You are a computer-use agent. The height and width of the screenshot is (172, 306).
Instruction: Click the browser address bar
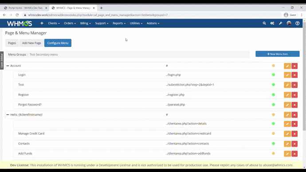coord(152,15)
